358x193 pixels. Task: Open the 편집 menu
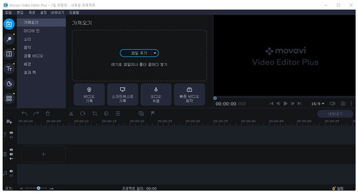pyautogui.click(x=20, y=12)
